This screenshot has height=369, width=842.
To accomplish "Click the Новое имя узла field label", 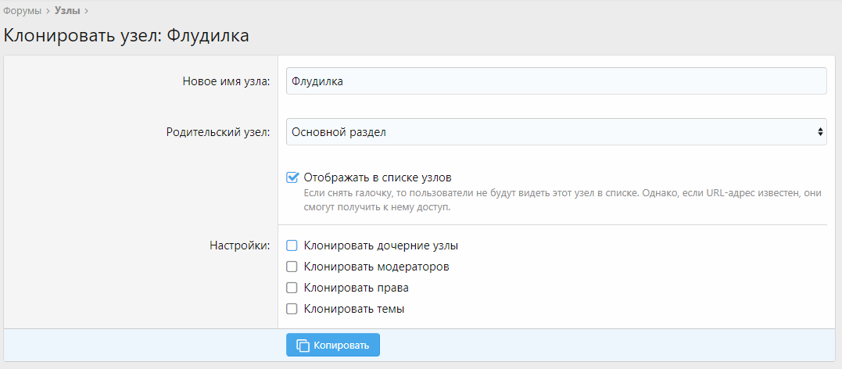I will tap(226, 81).
